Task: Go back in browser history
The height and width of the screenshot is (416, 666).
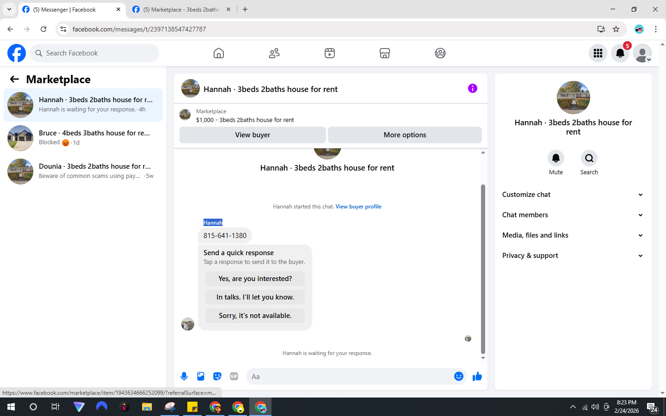Action: tap(10, 29)
